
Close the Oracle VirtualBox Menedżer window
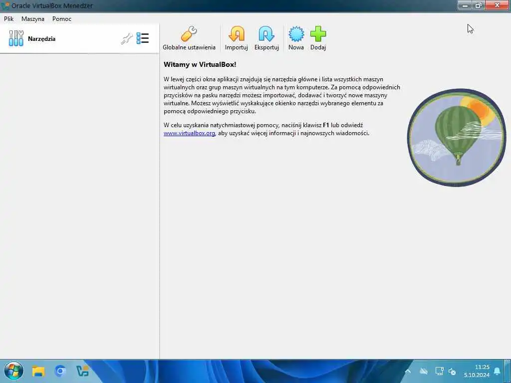tap(497, 5)
